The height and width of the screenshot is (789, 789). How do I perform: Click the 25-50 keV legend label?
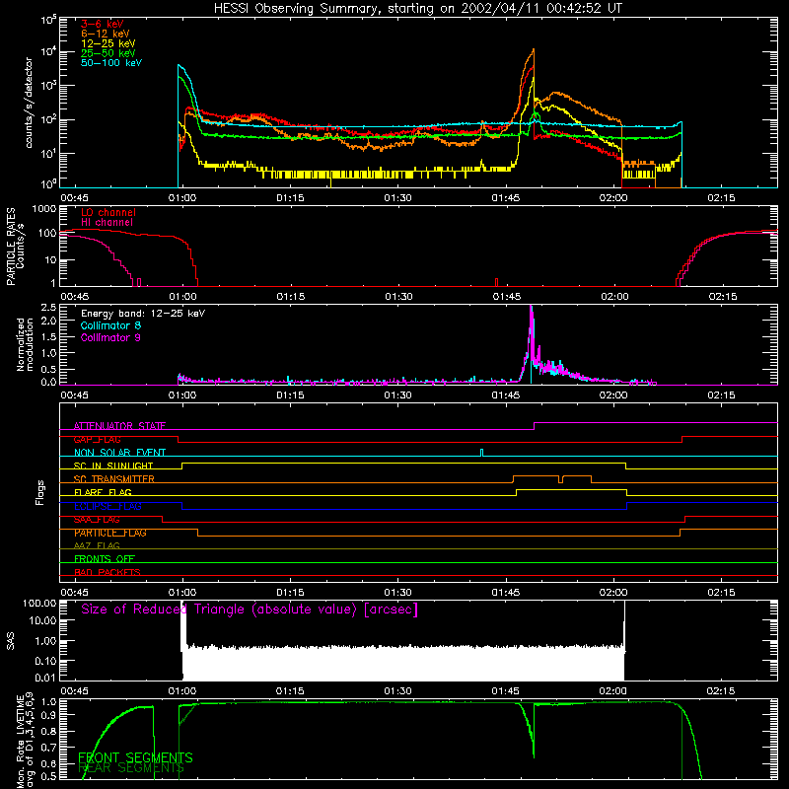[x=108, y=53]
